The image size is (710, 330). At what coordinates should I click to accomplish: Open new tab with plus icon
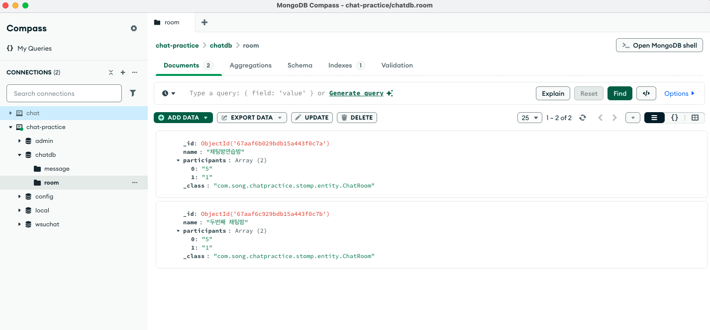[x=204, y=22]
